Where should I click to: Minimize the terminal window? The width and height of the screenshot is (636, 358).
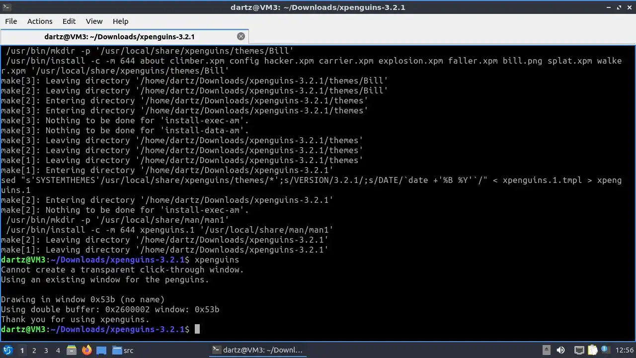[608, 7]
